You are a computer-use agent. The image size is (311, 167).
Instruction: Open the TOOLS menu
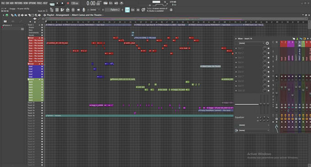40,3
